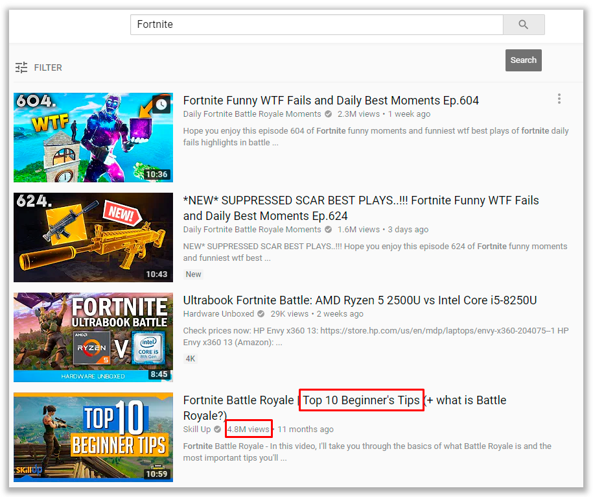Click description 'NEW* SUPPRESSED SCAR BEST PLAYS..!!! Hope'
Image resolution: width=593 pixels, height=497 pixels.
[x=375, y=252]
